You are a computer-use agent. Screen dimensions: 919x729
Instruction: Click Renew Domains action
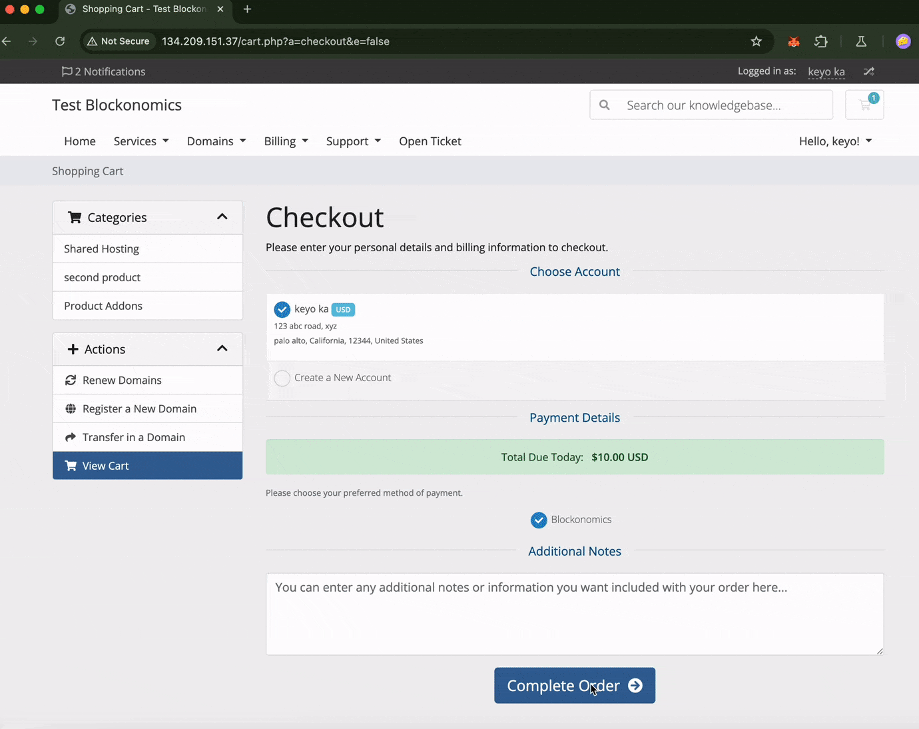coord(148,380)
